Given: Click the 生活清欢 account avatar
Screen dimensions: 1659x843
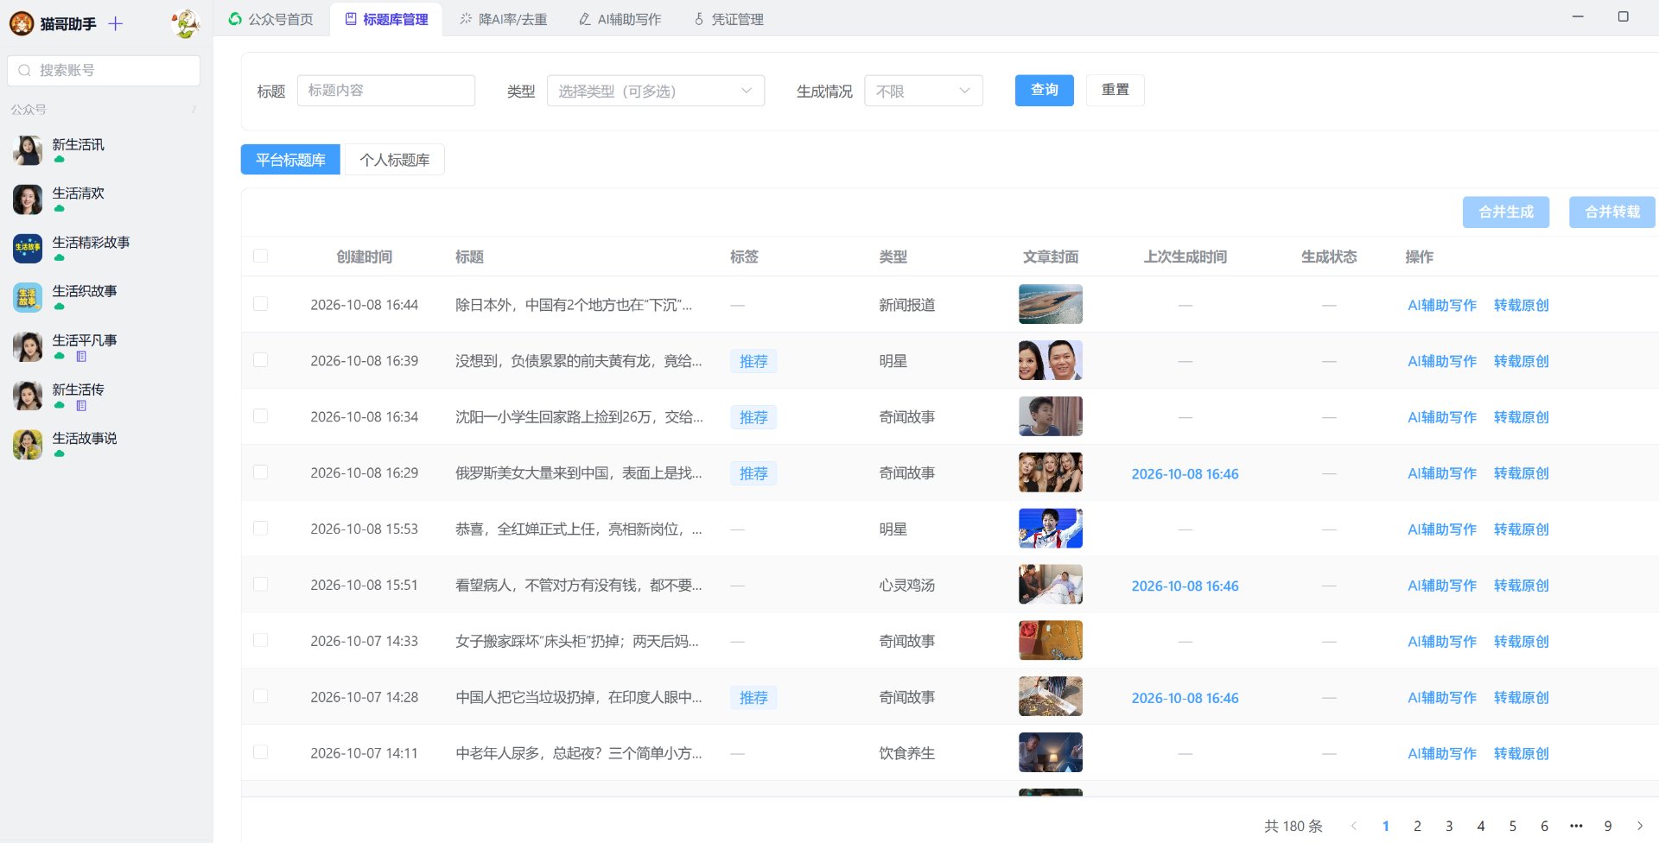Looking at the screenshot, I should pos(28,200).
